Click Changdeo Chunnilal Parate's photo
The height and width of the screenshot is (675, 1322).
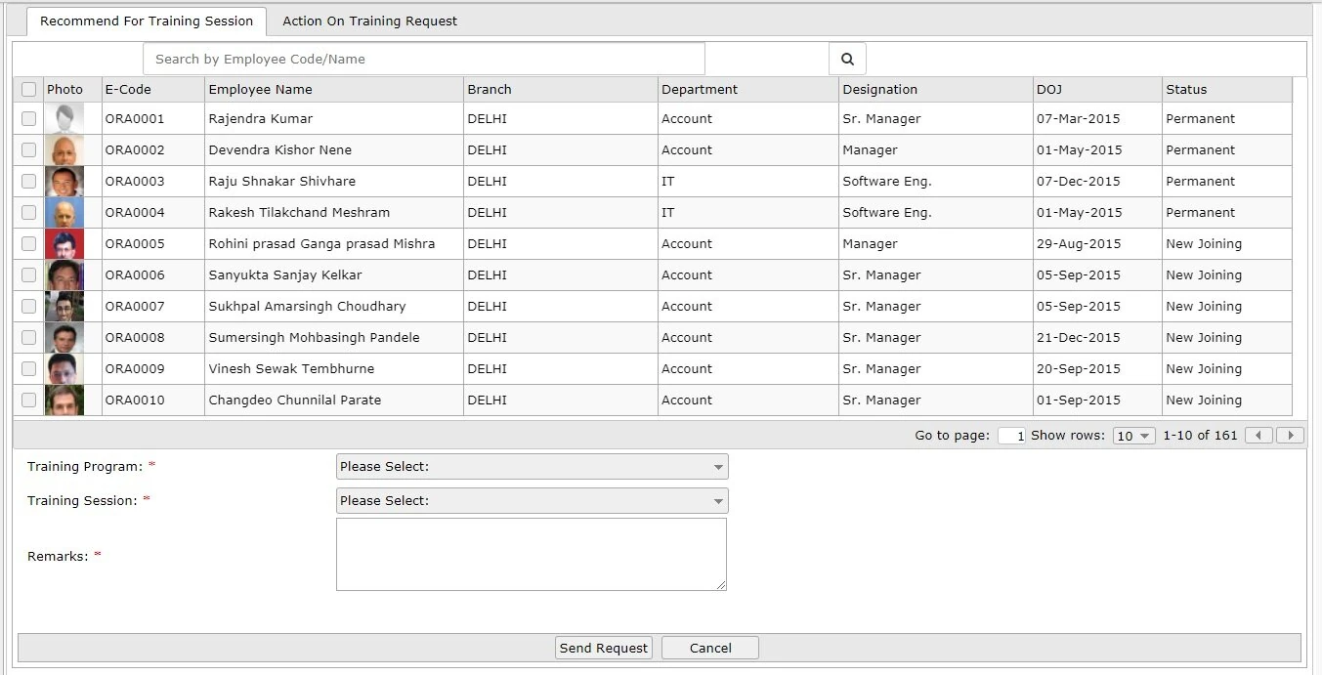tap(64, 401)
